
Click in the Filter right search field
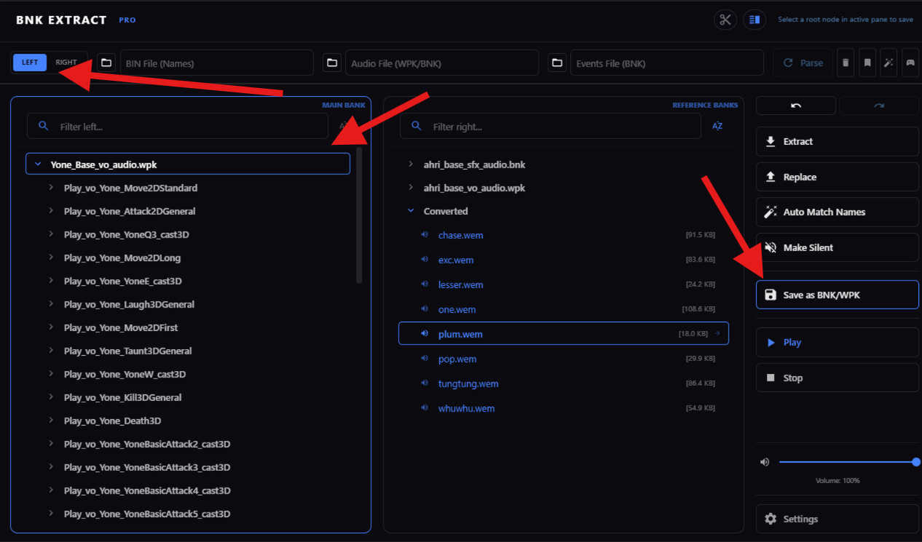tap(551, 126)
